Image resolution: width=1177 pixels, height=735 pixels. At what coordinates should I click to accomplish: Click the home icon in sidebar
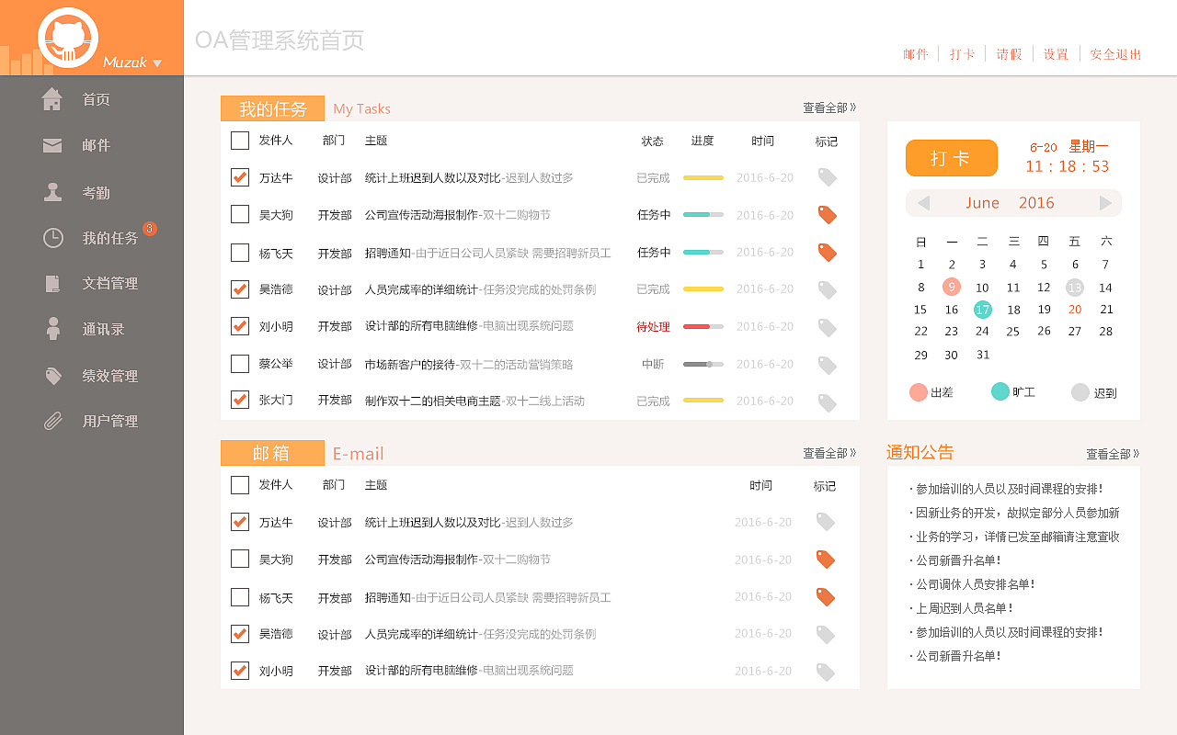(x=52, y=99)
